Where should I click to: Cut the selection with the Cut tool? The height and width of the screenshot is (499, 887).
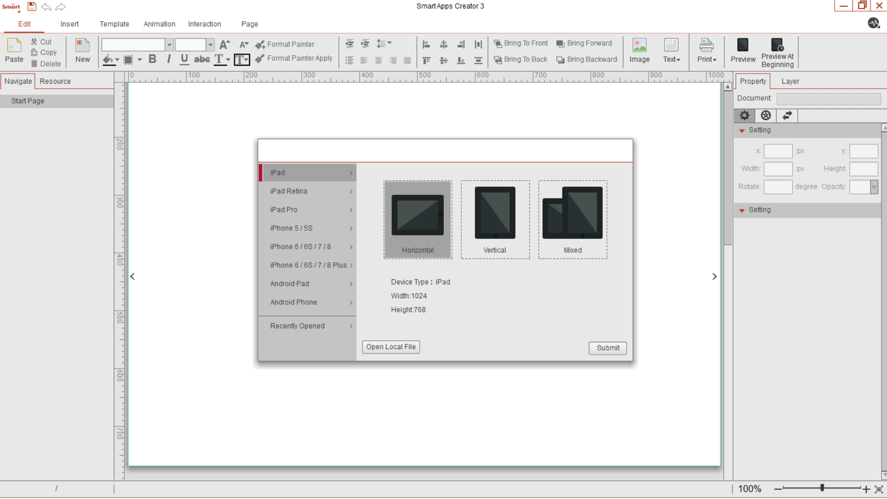pyautogui.click(x=41, y=42)
